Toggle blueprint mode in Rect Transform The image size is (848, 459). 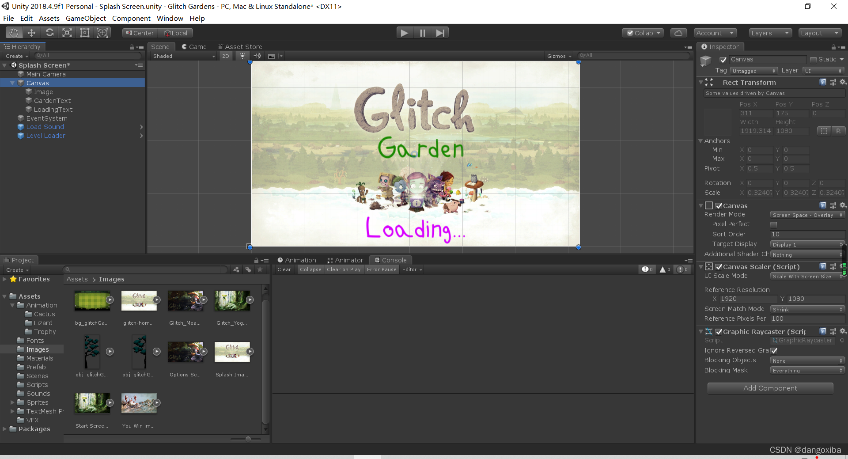[x=824, y=131]
